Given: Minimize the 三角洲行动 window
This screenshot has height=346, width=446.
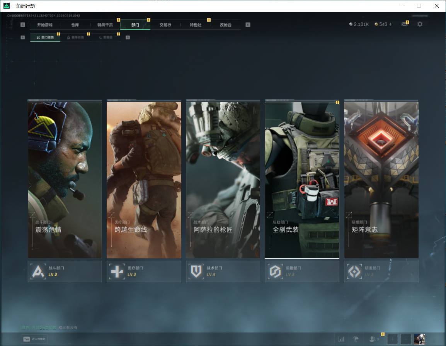Looking at the screenshot, I should (x=402, y=6).
